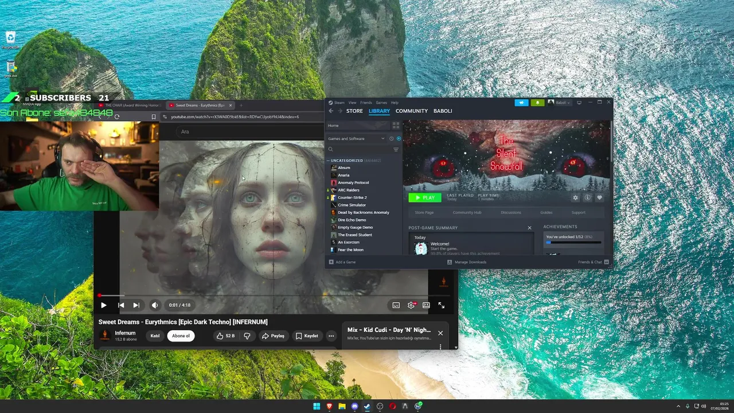Favorite the game with the heart icon
This screenshot has height=413, width=734.
tap(599, 197)
